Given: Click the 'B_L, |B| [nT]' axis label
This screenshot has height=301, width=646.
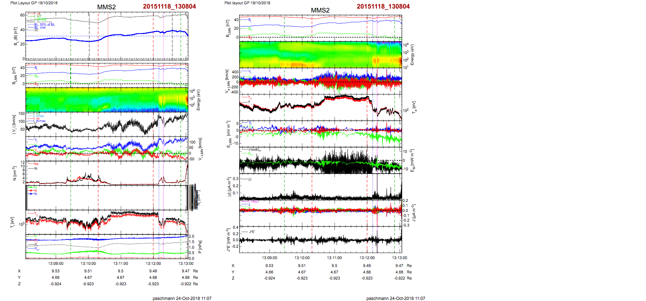Looking at the screenshot, I should (x=15, y=36).
